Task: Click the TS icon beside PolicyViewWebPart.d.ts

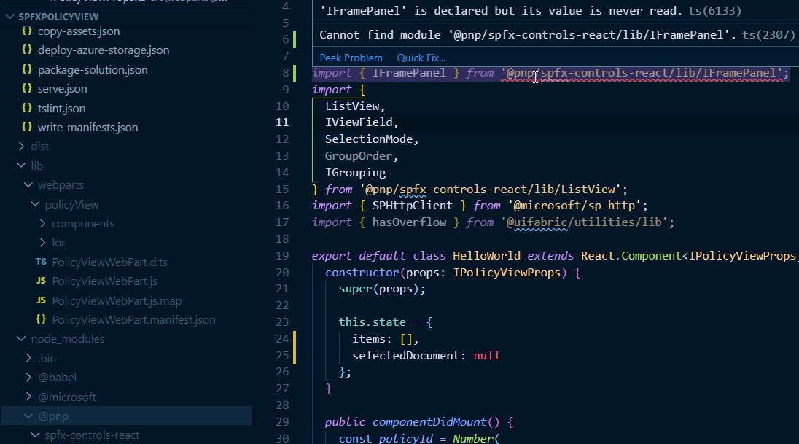Action: [41, 261]
